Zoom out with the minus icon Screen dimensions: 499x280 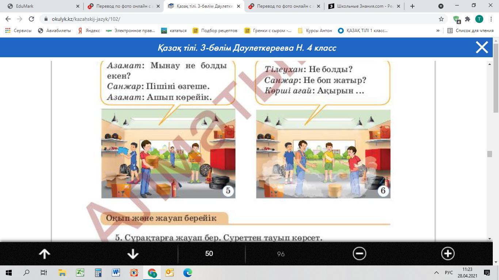point(359,254)
